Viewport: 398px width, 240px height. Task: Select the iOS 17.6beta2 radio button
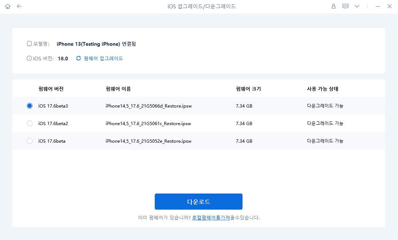(30, 123)
